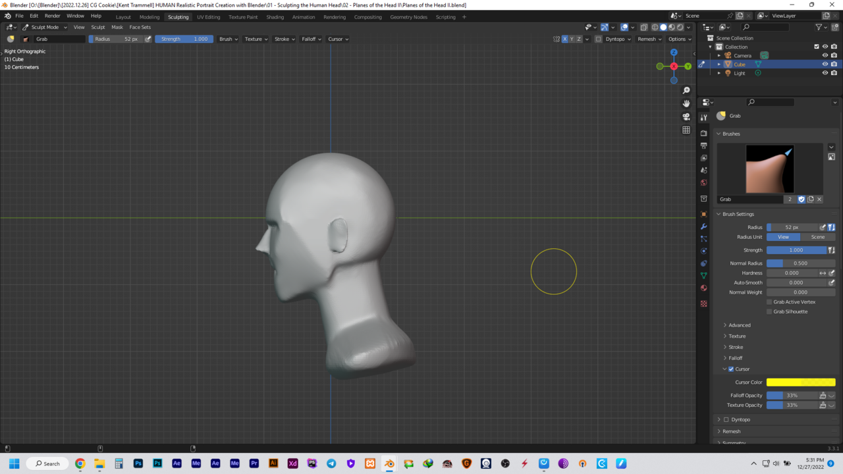
Task: Open the Modifiers wrench properties tab
Action: [x=704, y=226]
